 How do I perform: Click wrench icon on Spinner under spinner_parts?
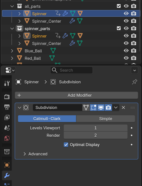point(65,36)
